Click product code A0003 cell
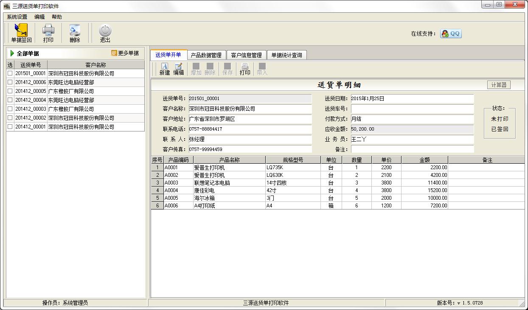Viewport: 528px width, 310px height. pos(178,183)
